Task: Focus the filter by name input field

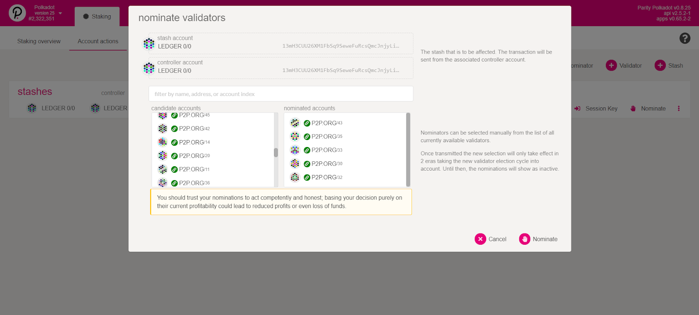Action: pyautogui.click(x=281, y=94)
